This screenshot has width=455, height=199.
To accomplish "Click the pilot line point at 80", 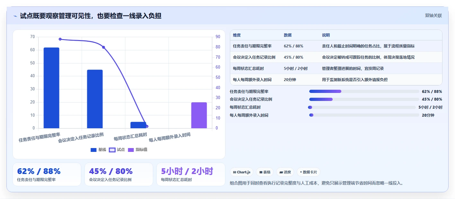I will point(103,47).
